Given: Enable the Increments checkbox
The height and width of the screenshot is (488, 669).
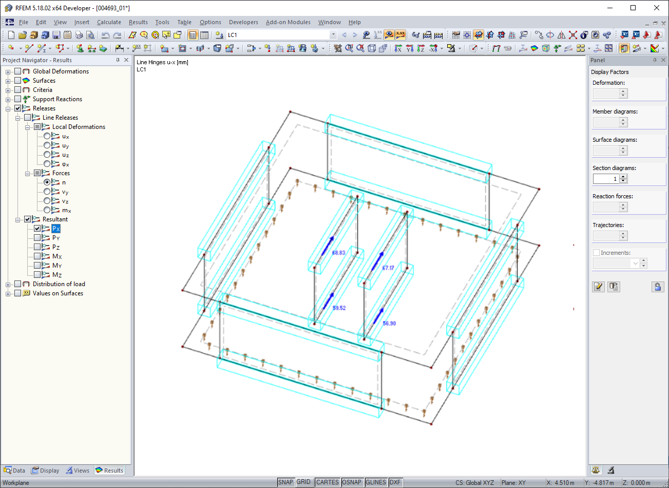Looking at the screenshot, I should [596, 253].
